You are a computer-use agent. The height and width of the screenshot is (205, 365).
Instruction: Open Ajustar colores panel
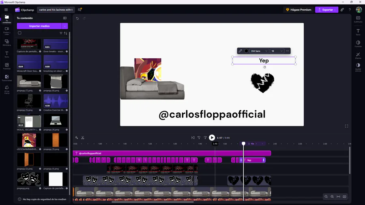coord(358,67)
